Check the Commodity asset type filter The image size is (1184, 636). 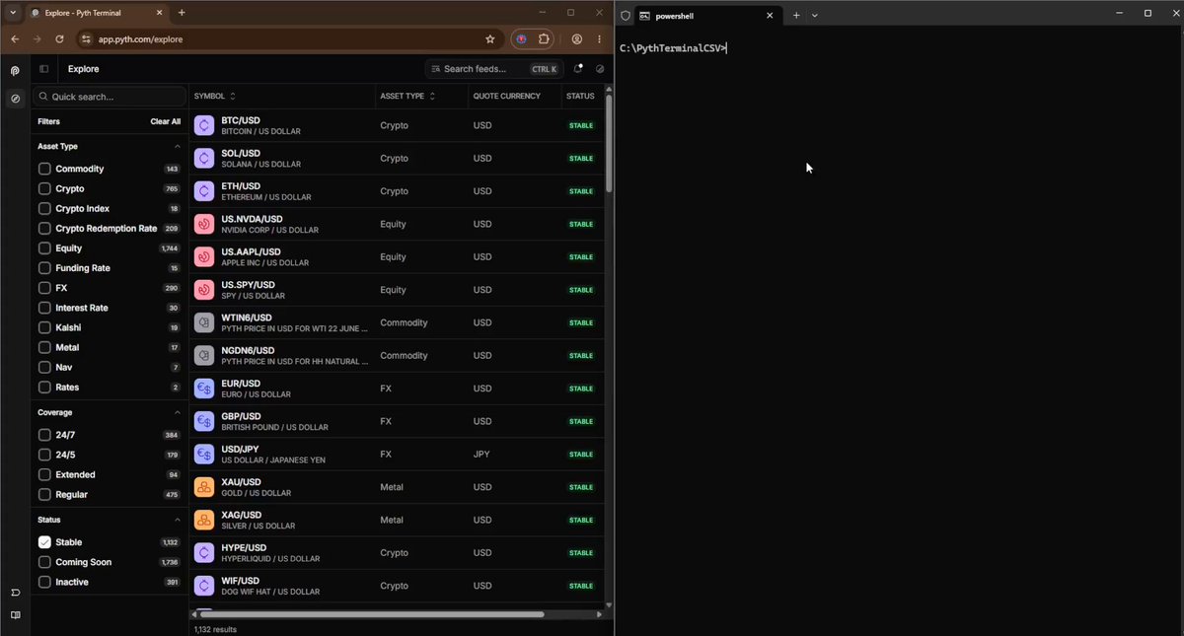tap(44, 169)
